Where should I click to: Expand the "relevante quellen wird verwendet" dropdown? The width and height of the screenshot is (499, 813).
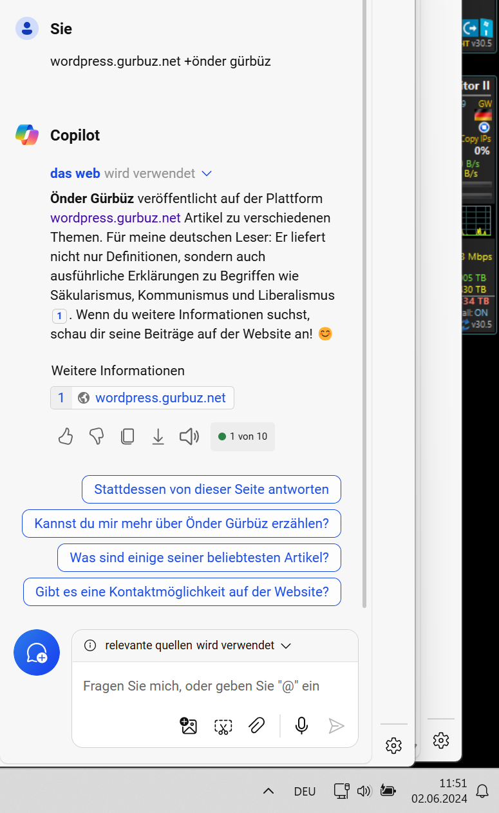(287, 645)
